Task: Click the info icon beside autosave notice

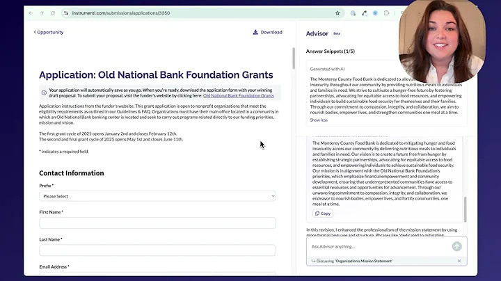Action: [x=44, y=93]
